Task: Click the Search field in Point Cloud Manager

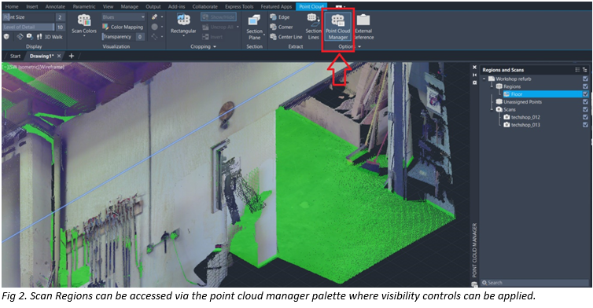Action: pyautogui.click(x=535, y=283)
